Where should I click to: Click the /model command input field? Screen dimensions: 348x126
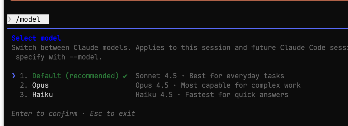point(28,19)
